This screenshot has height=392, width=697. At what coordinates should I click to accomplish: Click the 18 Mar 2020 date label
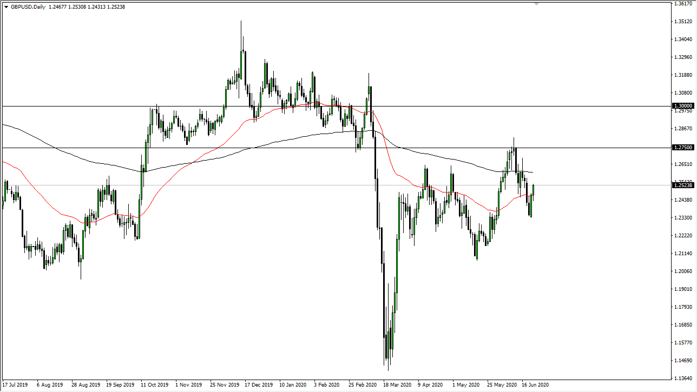tap(397, 386)
